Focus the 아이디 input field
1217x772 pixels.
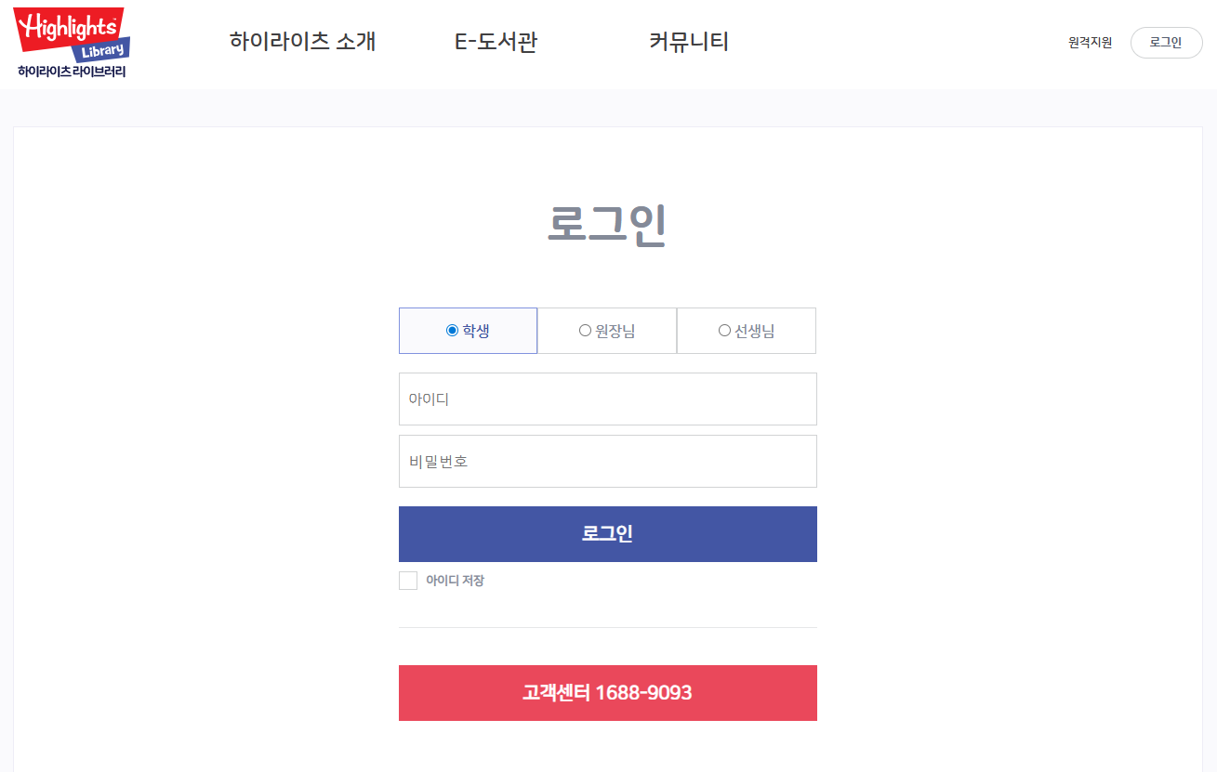608,399
